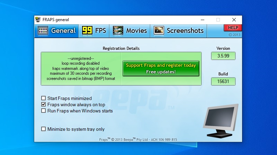Click the "Registration Details" heading

121,48
